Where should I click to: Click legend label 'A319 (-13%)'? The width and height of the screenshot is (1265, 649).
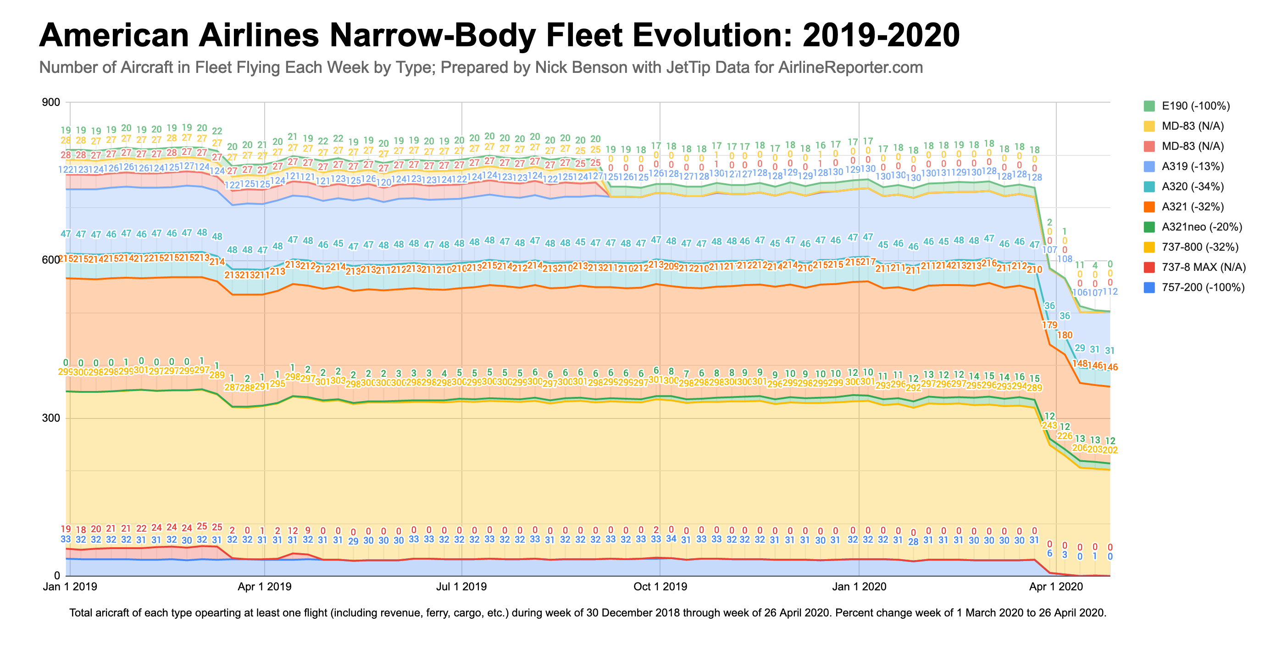(x=1193, y=166)
